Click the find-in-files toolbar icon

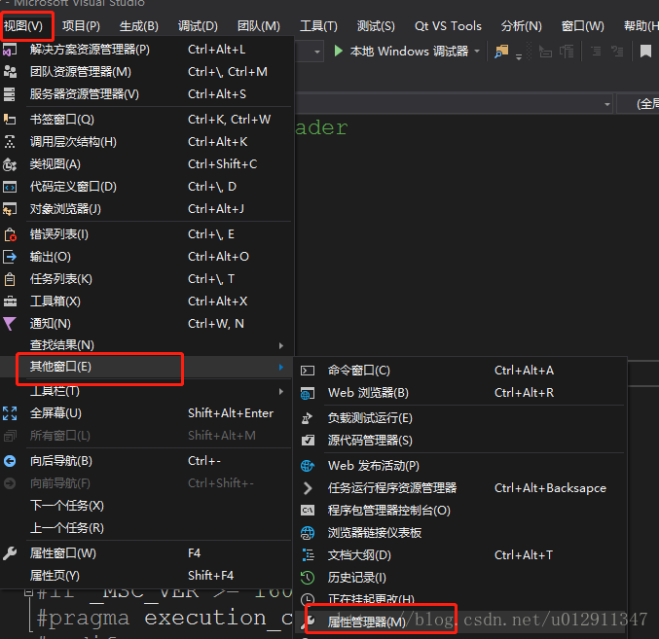[501, 52]
